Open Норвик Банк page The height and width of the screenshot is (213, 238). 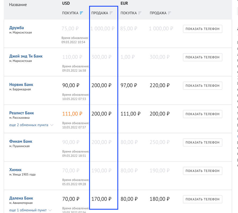[21, 84]
